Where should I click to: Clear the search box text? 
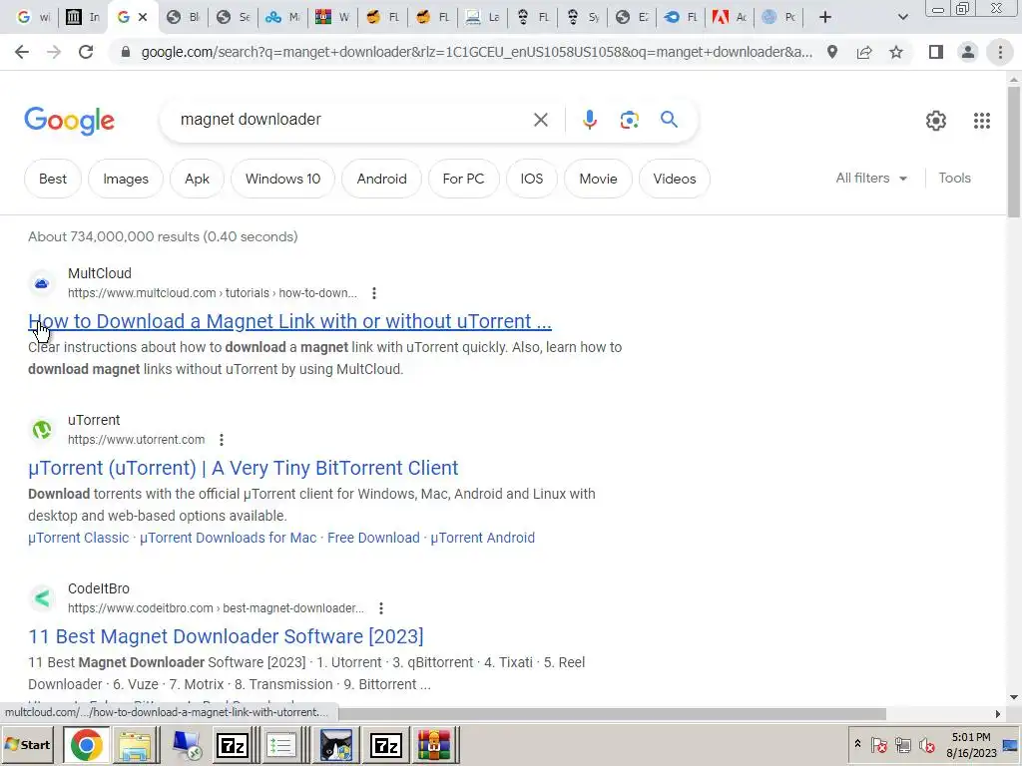coord(540,120)
